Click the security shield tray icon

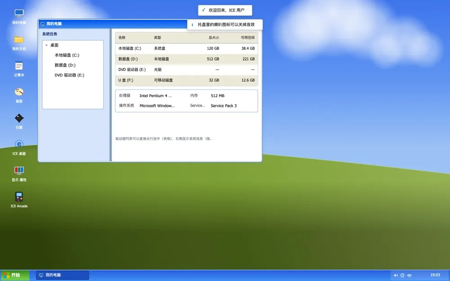402,275
